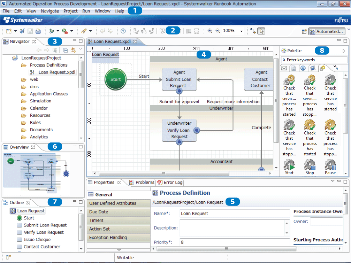Click the Enter keywords search field
Viewport: 351px width, 263px height.
pyautogui.click(x=314, y=60)
